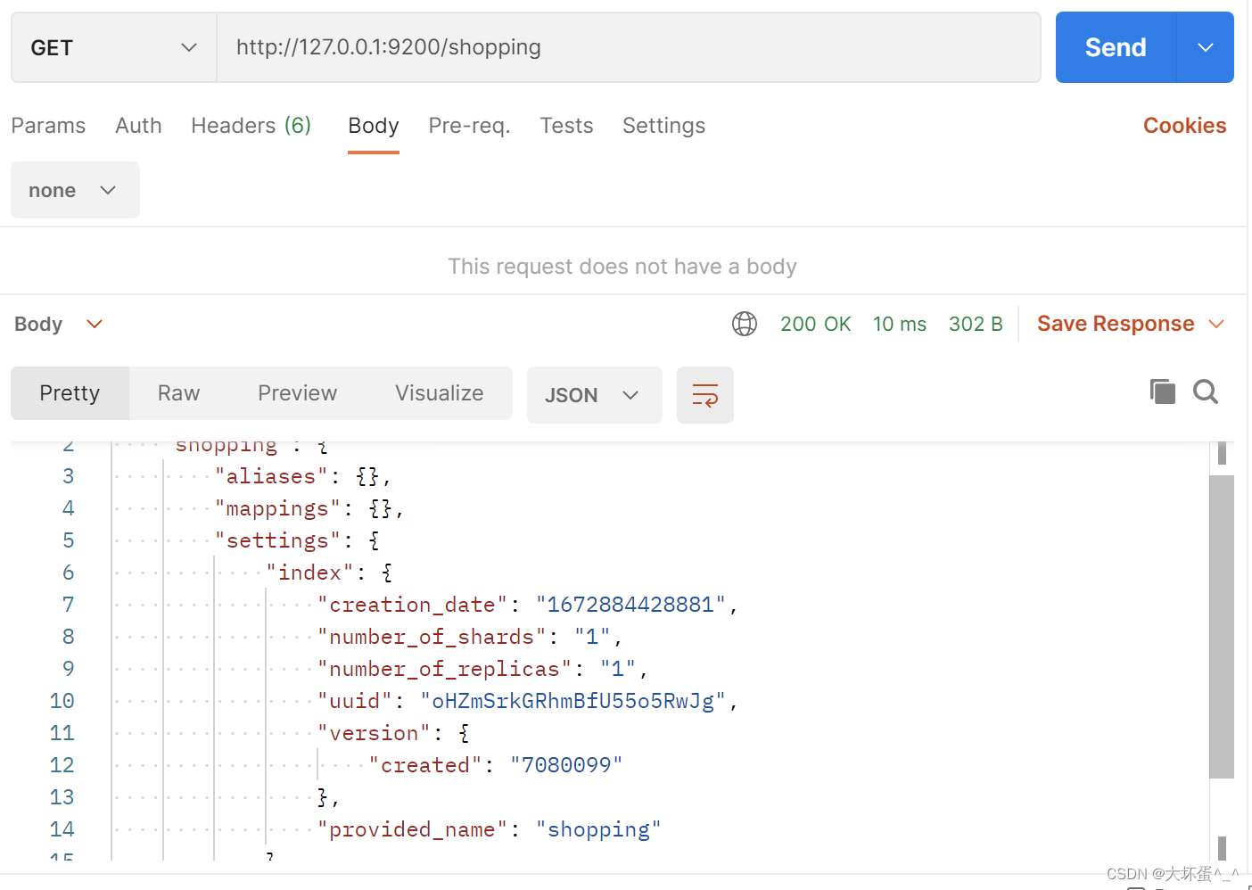Click the 200 OK status text
Viewport: 1252px width, 890px height.
[816, 324]
